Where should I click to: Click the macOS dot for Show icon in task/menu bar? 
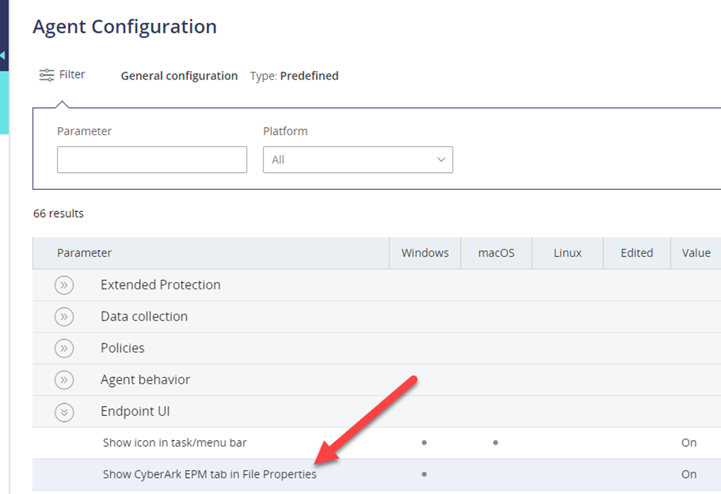tap(495, 442)
